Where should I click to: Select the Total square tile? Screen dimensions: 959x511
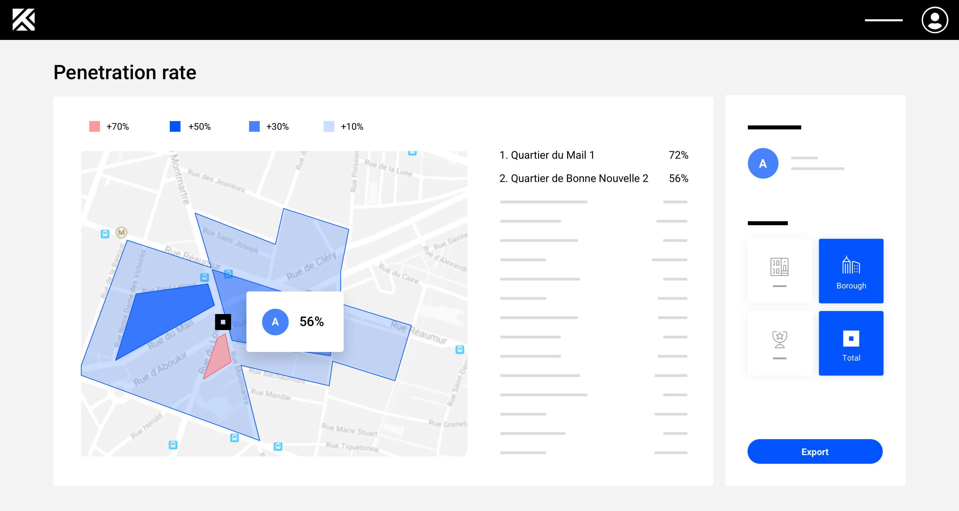click(x=851, y=343)
